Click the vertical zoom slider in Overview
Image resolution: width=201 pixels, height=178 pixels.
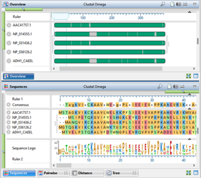coord(3,30)
